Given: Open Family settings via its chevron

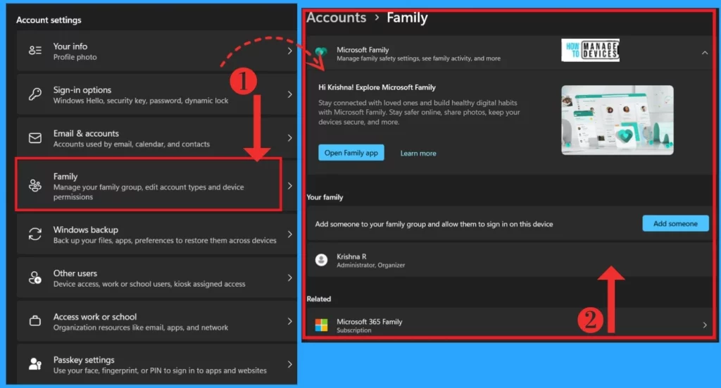Looking at the screenshot, I should 289,186.
